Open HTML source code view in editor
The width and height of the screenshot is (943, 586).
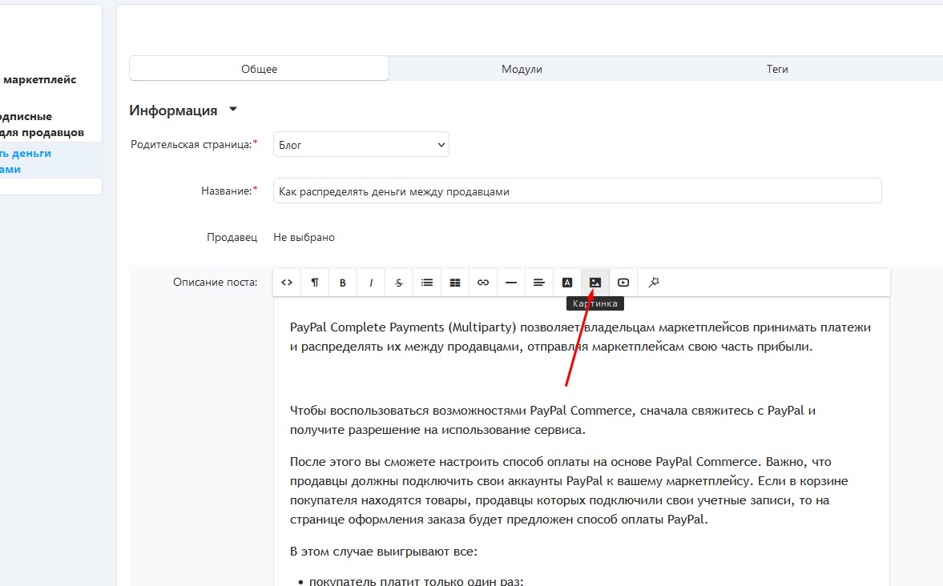click(287, 283)
